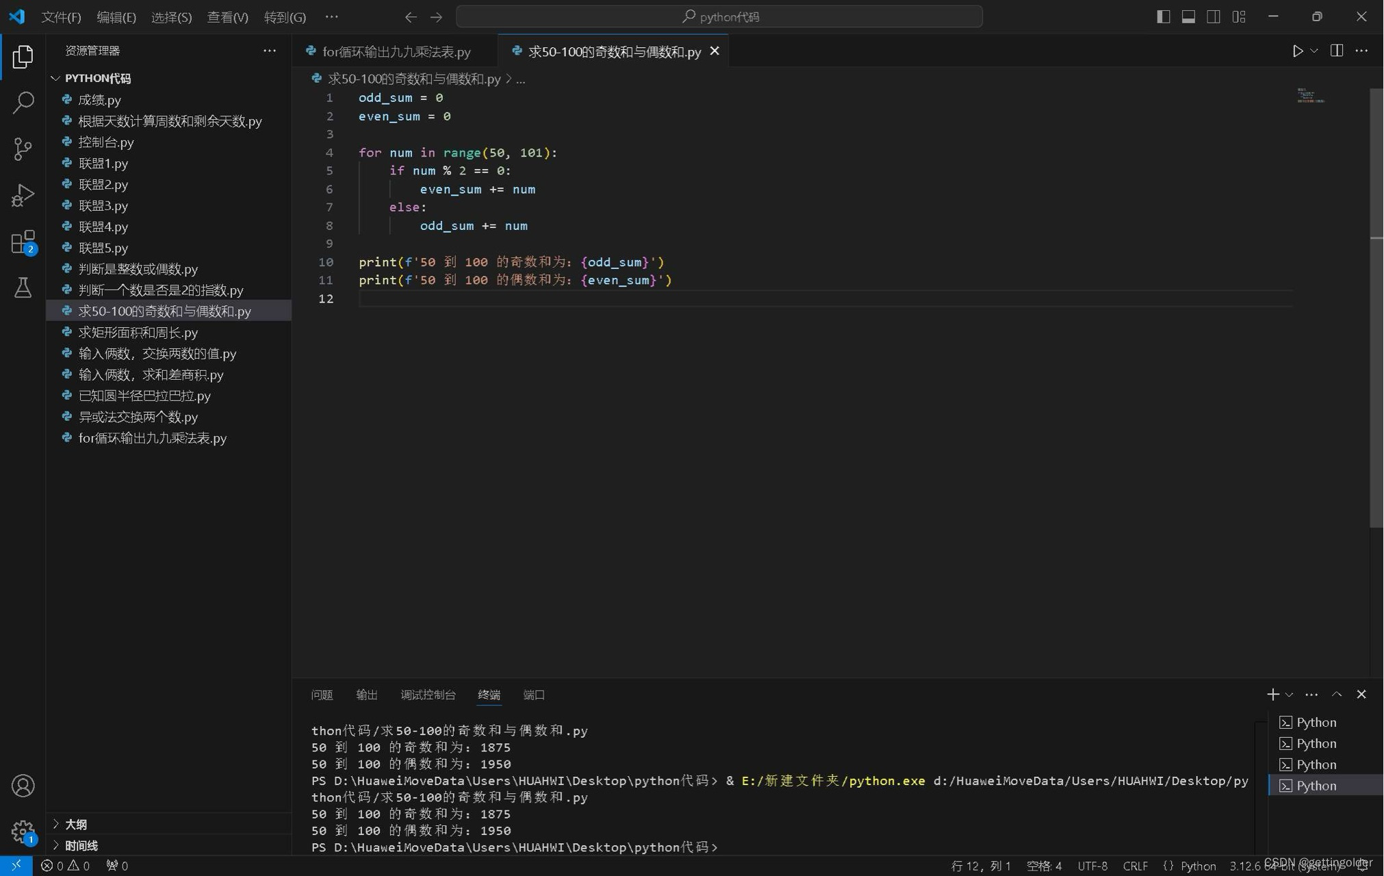Toggle the secondary sidebar visibility
The width and height of the screenshot is (1384, 876).
click(x=1214, y=16)
